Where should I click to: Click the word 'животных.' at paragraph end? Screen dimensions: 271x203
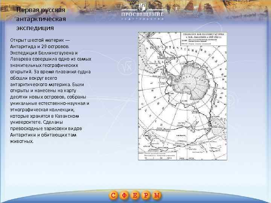click(x=22, y=141)
